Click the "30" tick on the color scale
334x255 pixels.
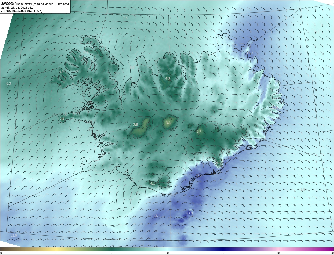click(278, 253)
